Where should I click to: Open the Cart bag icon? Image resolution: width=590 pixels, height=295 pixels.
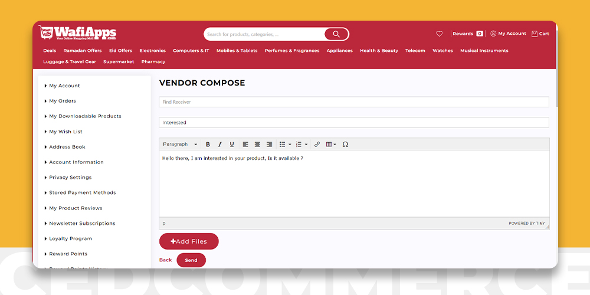point(535,34)
